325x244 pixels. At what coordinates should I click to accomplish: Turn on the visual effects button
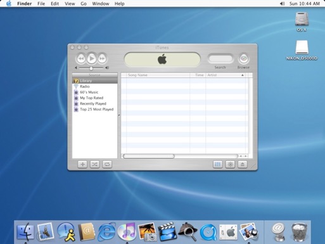pyautogui.click(x=230, y=164)
